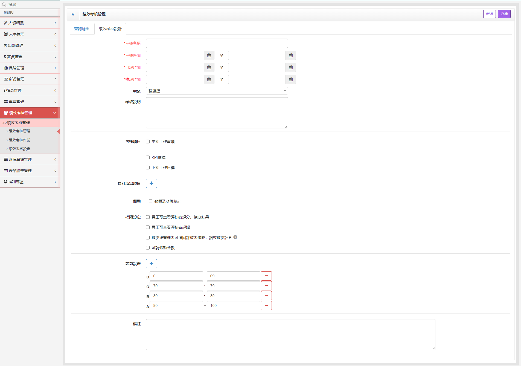This screenshot has height=366, width=521.
Task: Focus the 考核名稱 input field
Action: click(217, 43)
